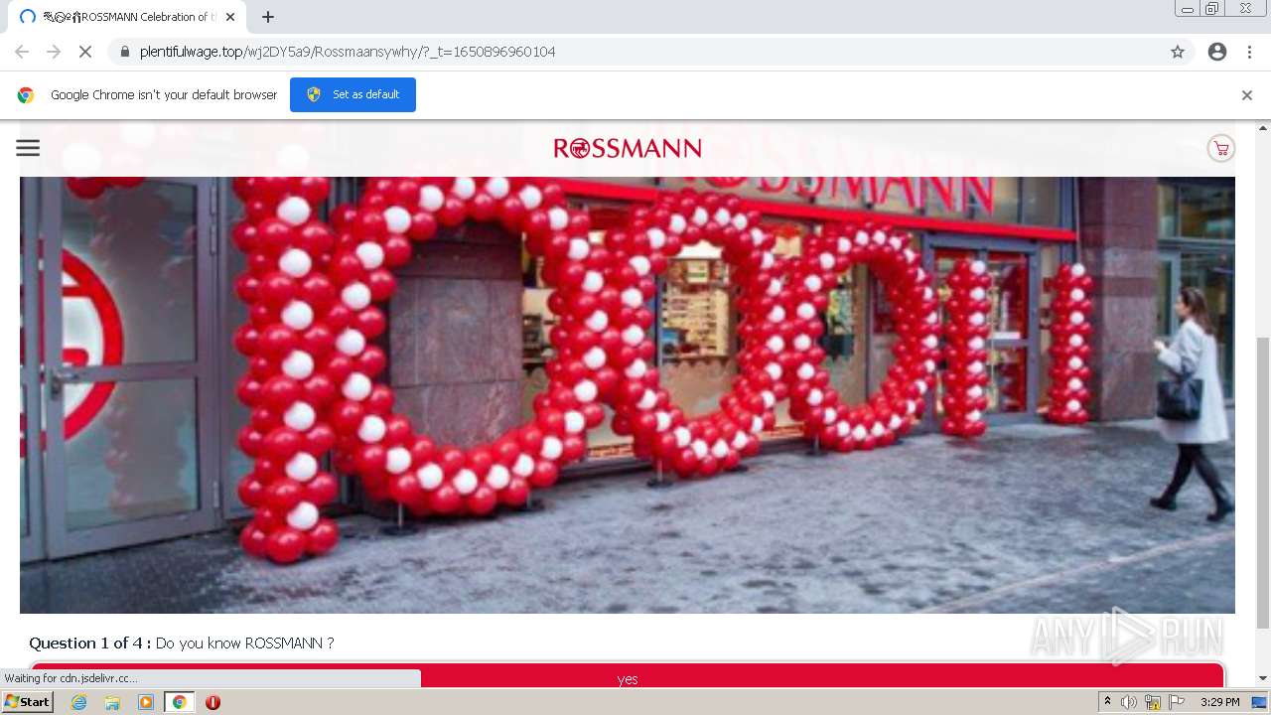Click the Chrome logo in notification bar

(26, 95)
